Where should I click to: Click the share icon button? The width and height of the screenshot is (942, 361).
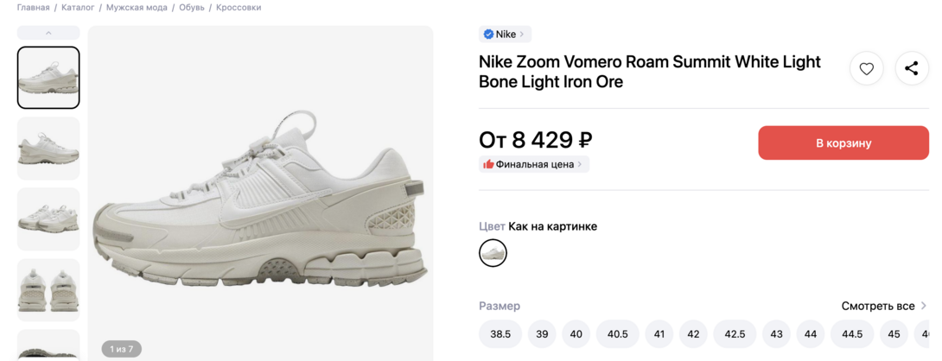click(x=911, y=69)
